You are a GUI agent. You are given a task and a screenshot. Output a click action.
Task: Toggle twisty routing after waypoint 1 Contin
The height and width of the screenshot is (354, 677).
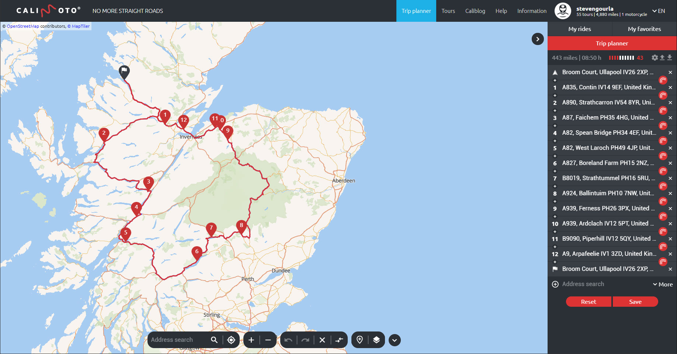(663, 95)
